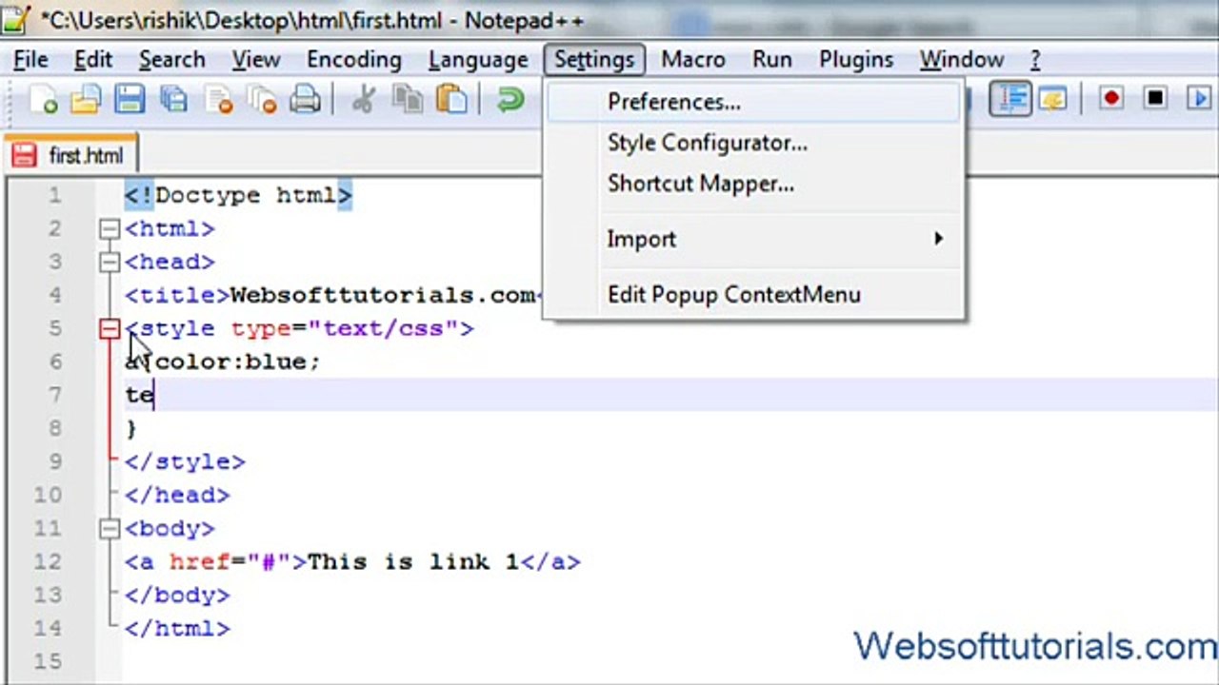This screenshot has width=1219, height=685.
Task: Click the green Undo arrow icon
Action: [x=510, y=99]
